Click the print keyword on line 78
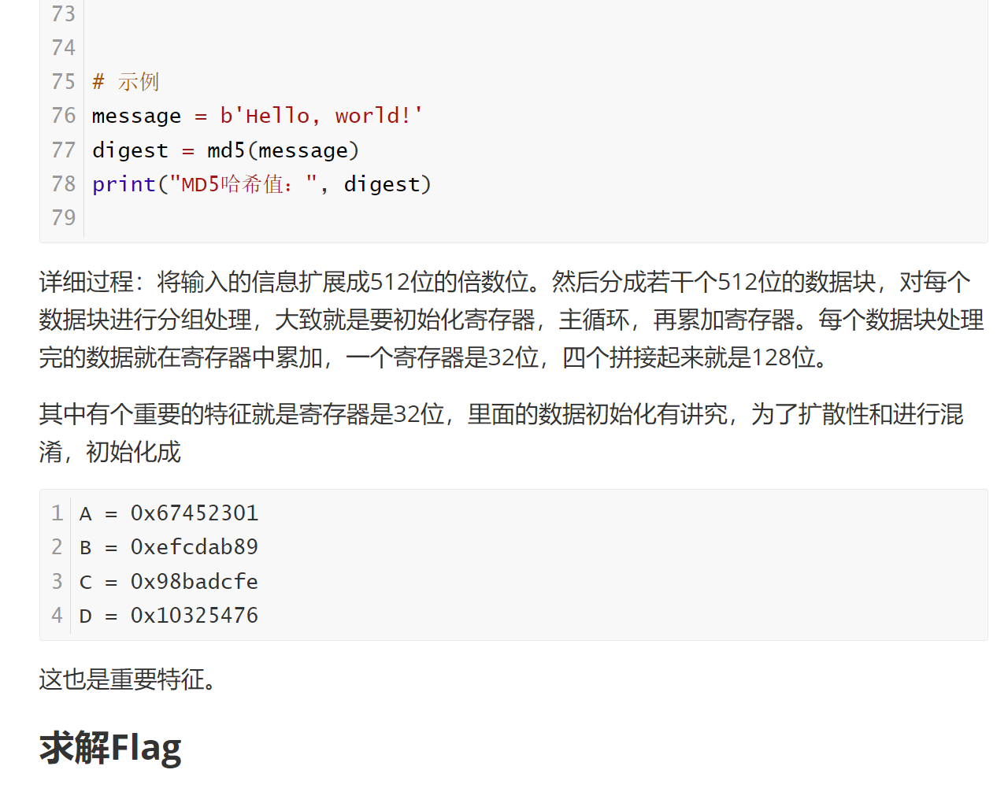 124,184
